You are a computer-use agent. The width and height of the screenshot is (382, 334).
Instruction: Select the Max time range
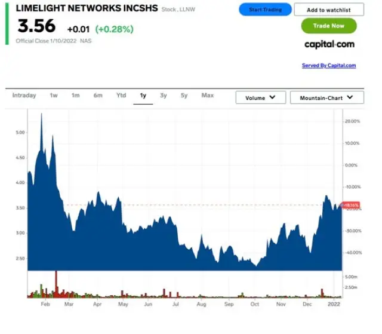(207, 96)
